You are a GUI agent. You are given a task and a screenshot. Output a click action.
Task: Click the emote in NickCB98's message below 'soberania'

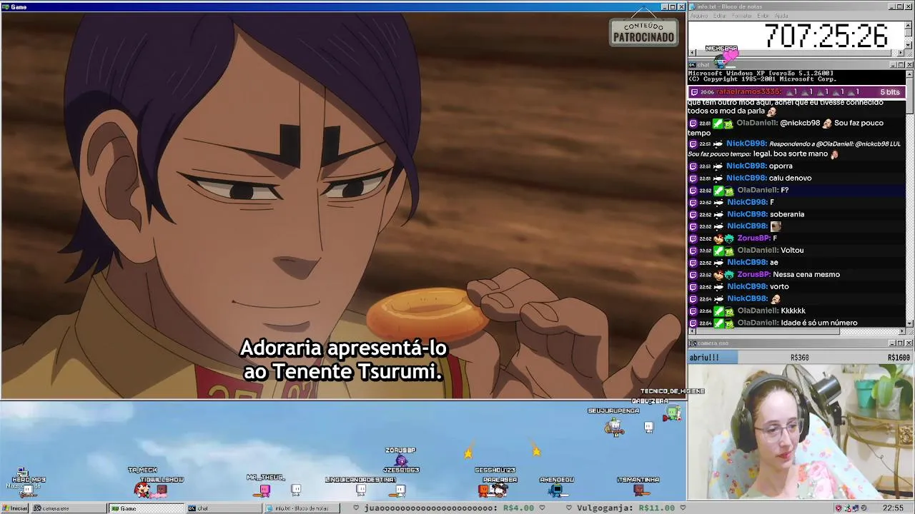click(776, 226)
